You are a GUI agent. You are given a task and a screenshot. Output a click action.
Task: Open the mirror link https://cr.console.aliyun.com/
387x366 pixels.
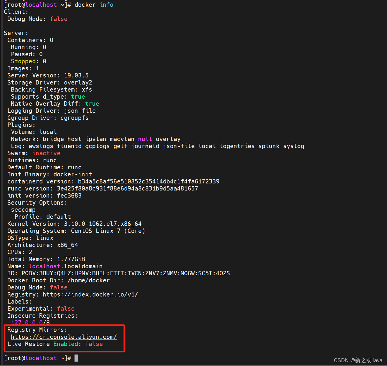point(64,337)
